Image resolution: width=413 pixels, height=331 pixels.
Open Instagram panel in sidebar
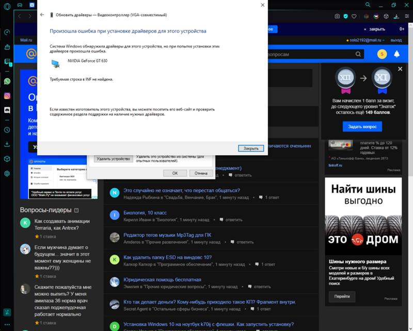[x=7, y=96]
